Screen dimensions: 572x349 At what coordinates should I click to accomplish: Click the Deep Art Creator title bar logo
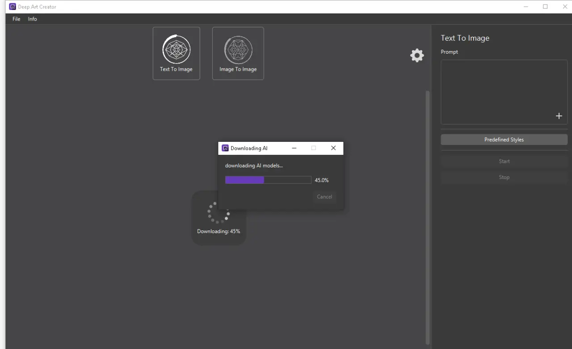pyautogui.click(x=13, y=7)
